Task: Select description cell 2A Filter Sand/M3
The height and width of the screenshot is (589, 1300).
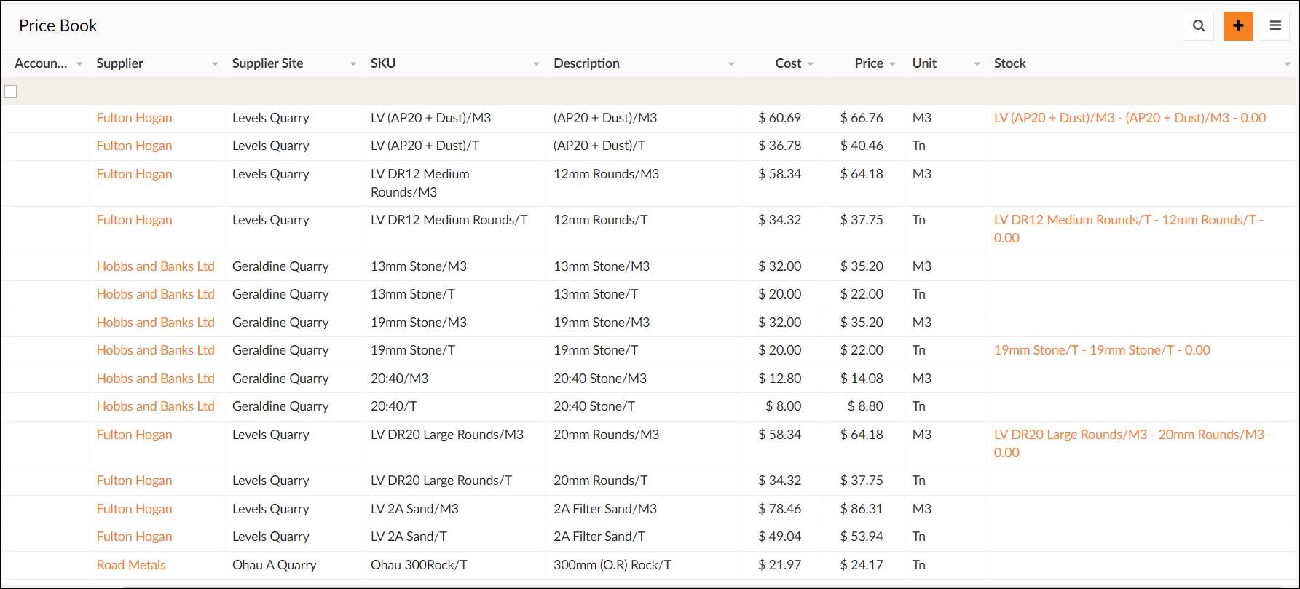Action: tap(604, 509)
